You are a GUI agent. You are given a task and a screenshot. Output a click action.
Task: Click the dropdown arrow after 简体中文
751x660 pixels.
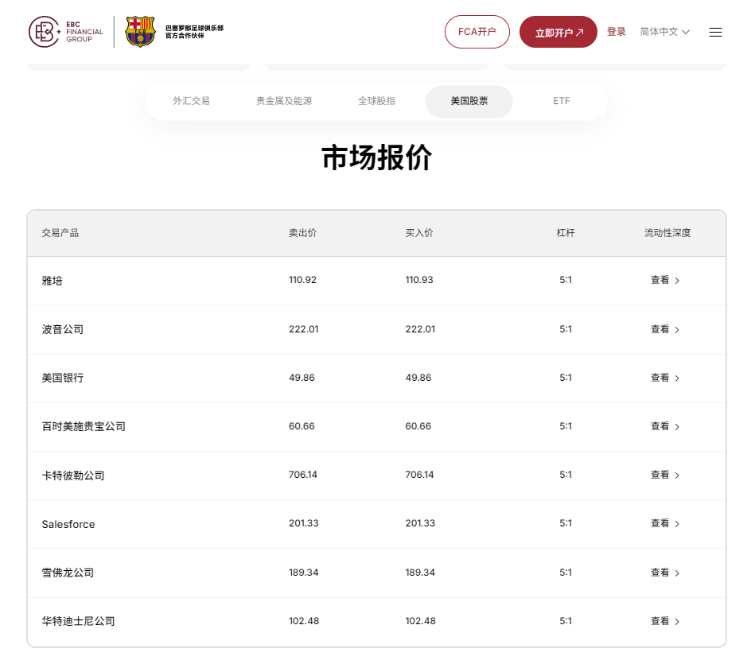point(686,32)
